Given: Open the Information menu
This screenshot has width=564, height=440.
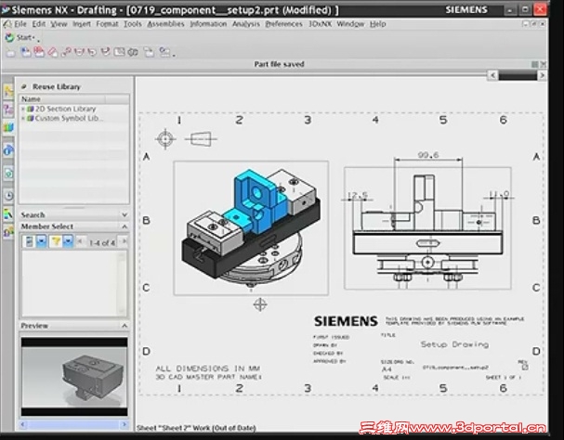Looking at the screenshot, I should click(x=208, y=24).
